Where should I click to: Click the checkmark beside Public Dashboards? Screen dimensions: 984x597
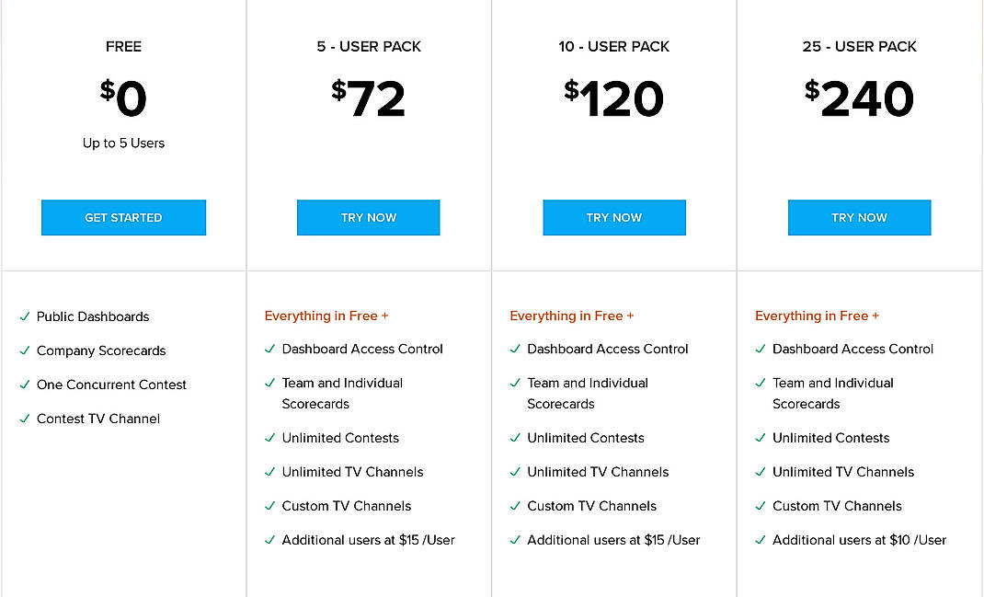tap(24, 316)
